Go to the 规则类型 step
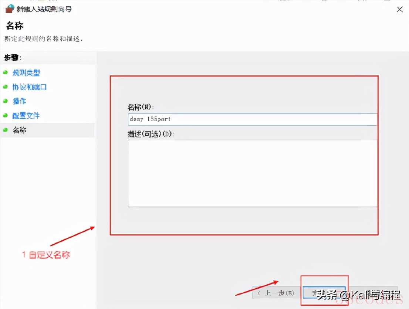409x309 pixels. (26, 73)
